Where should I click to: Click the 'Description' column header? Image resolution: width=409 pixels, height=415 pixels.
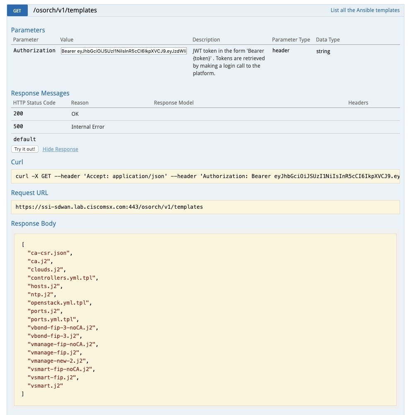pyautogui.click(x=206, y=40)
